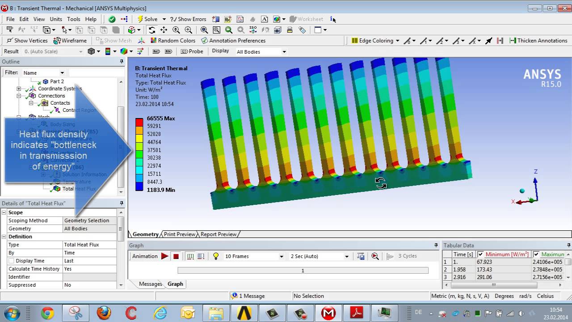Play the result animation
Screen dimensions: 572x322
pos(164,256)
